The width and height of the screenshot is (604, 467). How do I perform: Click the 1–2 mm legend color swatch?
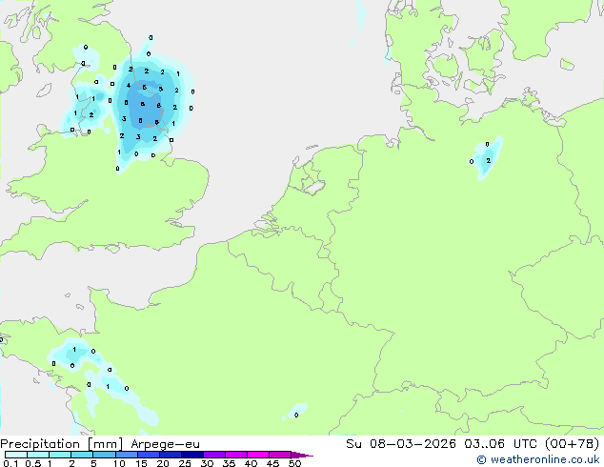pos(60,455)
